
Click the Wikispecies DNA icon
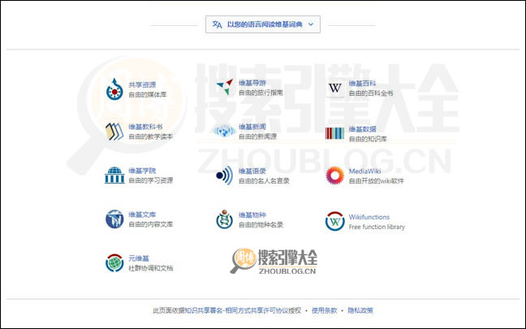(x=224, y=219)
